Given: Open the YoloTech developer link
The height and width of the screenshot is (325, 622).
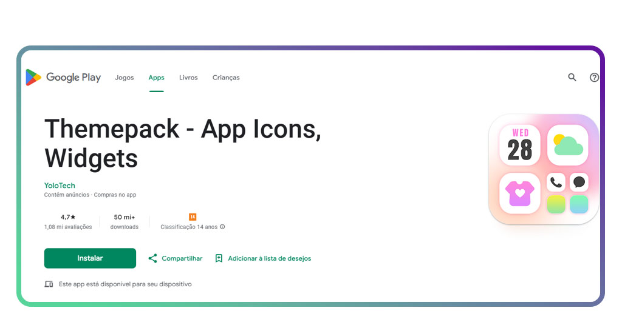Looking at the screenshot, I should coord(60,186).
